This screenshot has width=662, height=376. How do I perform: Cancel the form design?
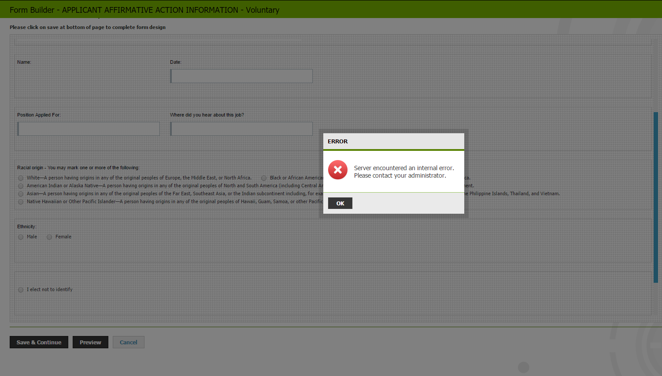pyautogui.click(x=129, y=342)
